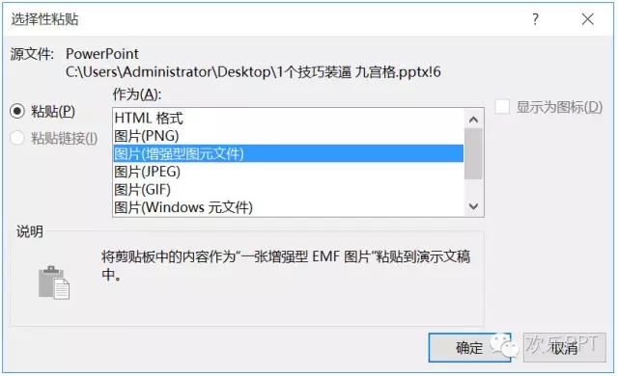Click the 取消 button
This screenshot has width=618, height=376.
[564, 348]
